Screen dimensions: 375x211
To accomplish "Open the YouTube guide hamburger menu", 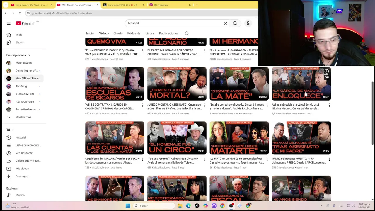I will [x=9, y=23].
